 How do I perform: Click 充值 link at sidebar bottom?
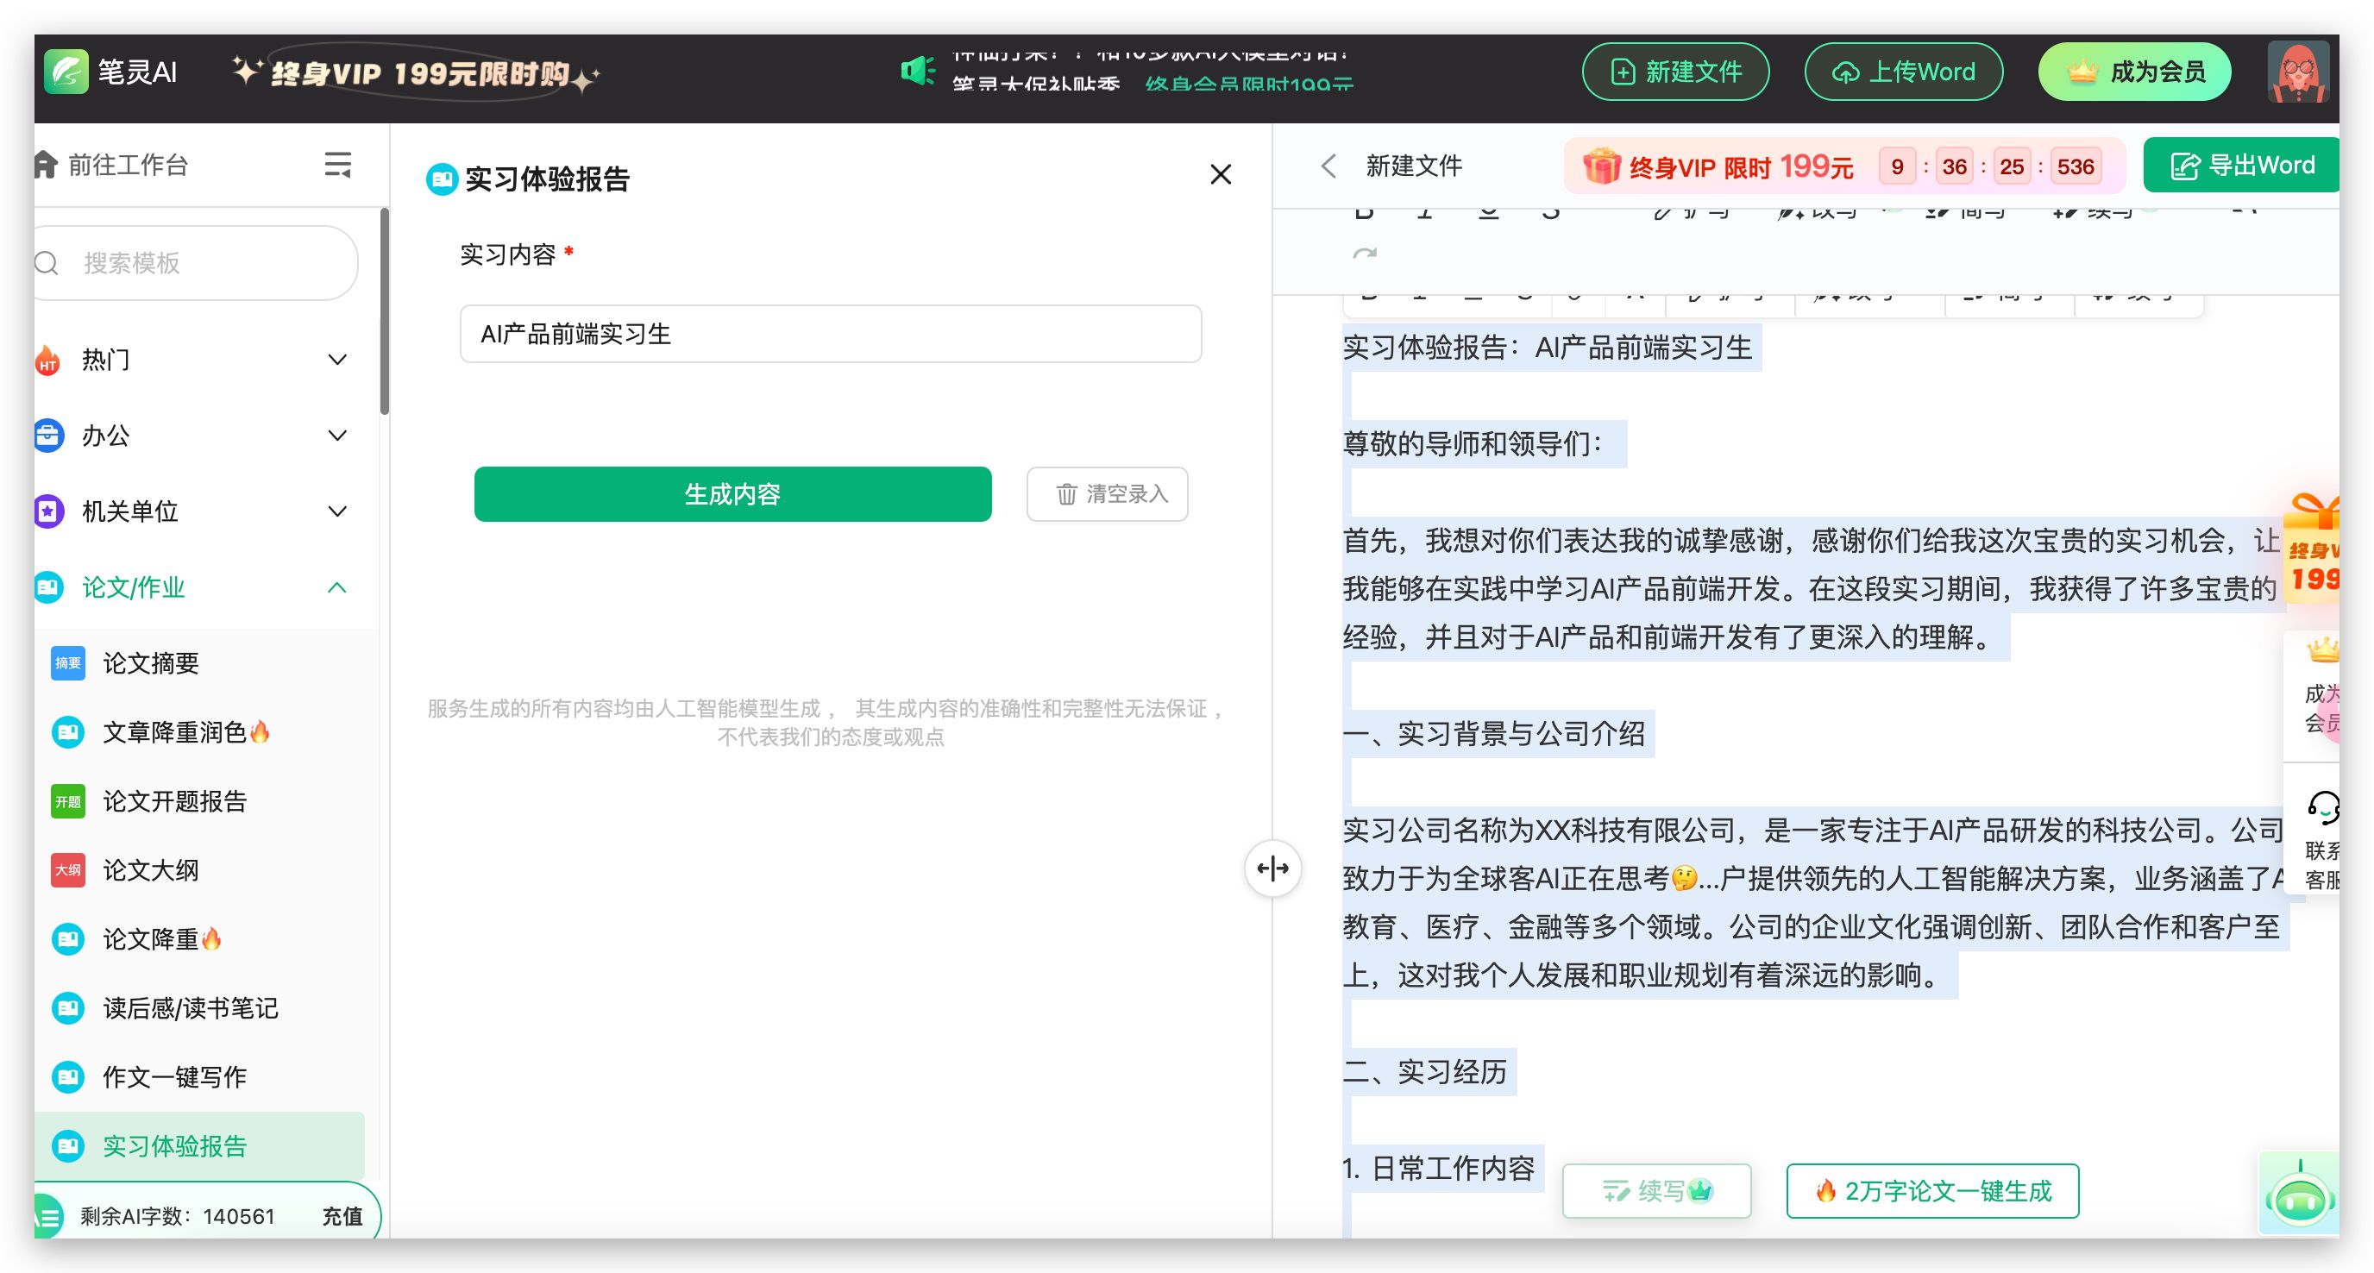(342, 1216)
